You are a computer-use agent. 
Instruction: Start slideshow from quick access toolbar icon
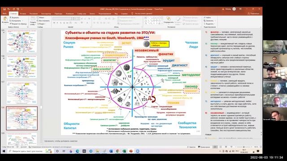coord(18,9)
